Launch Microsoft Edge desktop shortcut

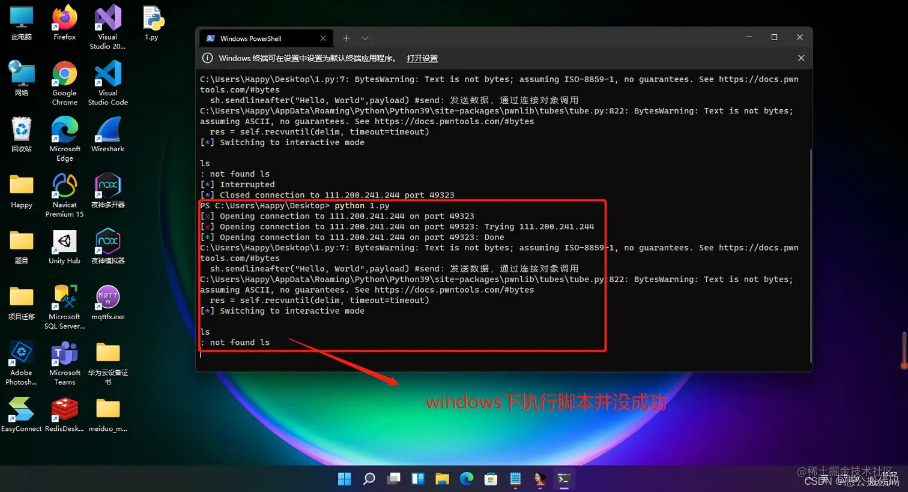click(x=64, y=139)
